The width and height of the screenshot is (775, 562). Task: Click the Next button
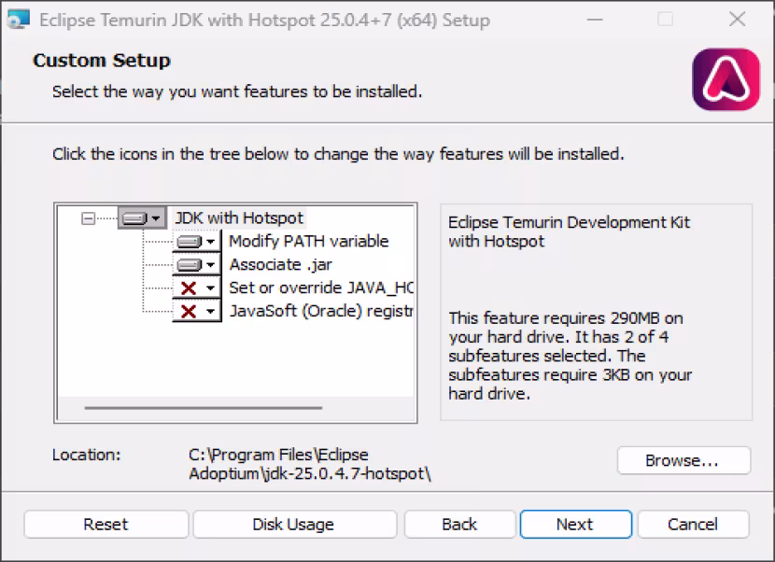pyautogui.click(x=576, y=524)
